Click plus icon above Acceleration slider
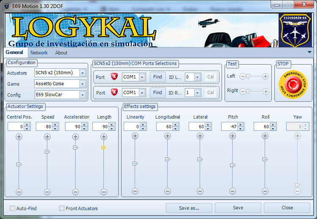Image resolution: width=317 pixels, height=219 pixels. [76, 137]
